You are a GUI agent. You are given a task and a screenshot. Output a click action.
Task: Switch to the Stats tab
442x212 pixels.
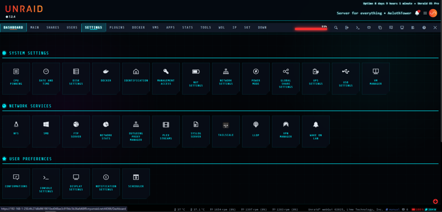(187, 27)
